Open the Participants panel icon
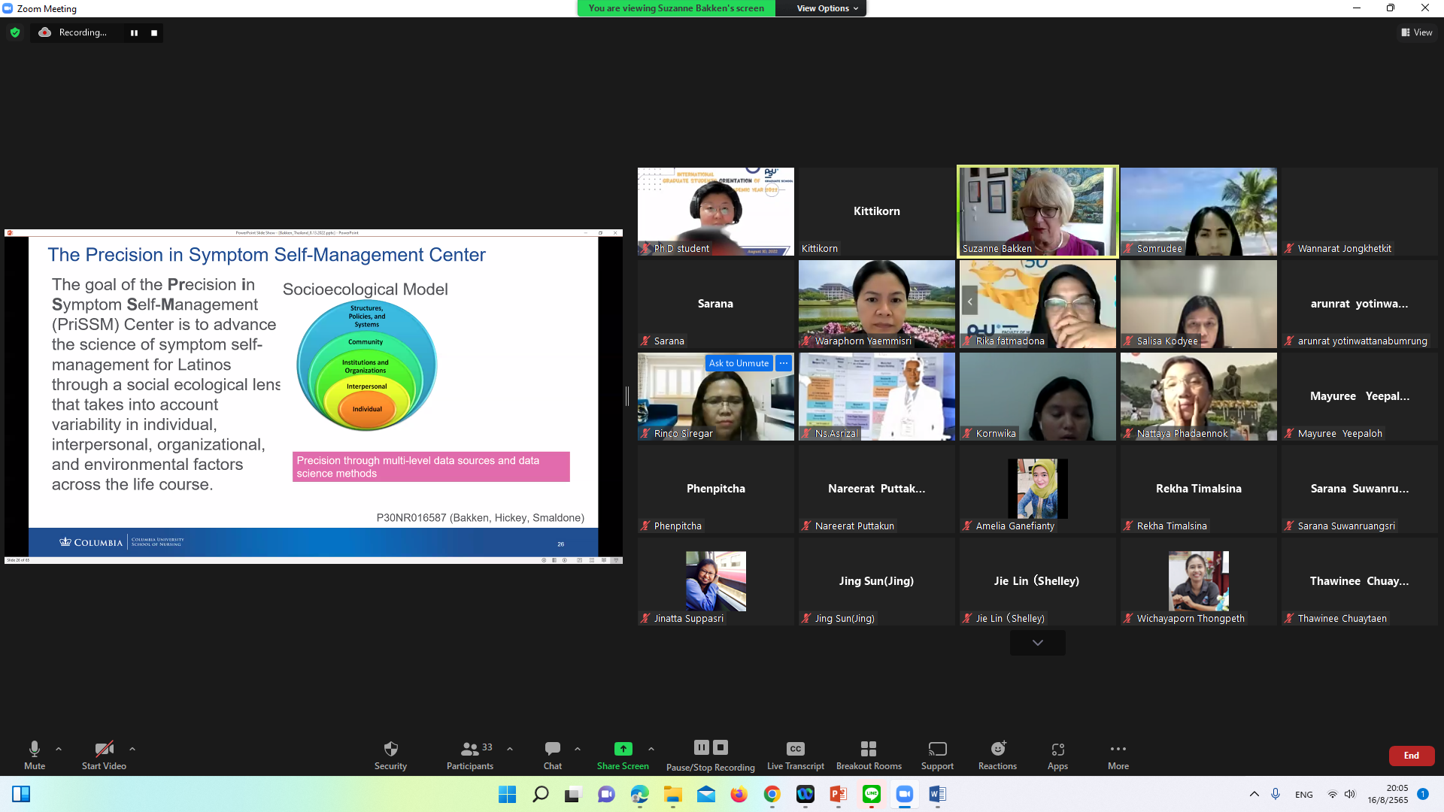Viewport: 1444px width, 812px height. pyautogui.click(x=470, y=749)
